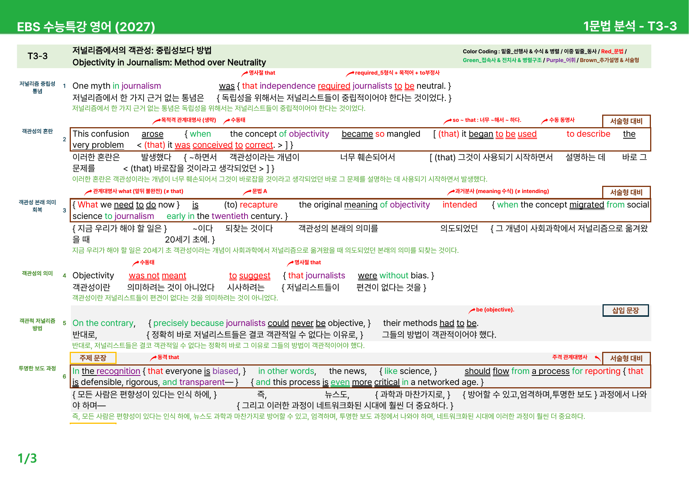Click the 'required_5형식 + 목적어 + to부정사' annotation
Image resolution: width=689 pixels, height=487 pixels.
click(397, 73)
